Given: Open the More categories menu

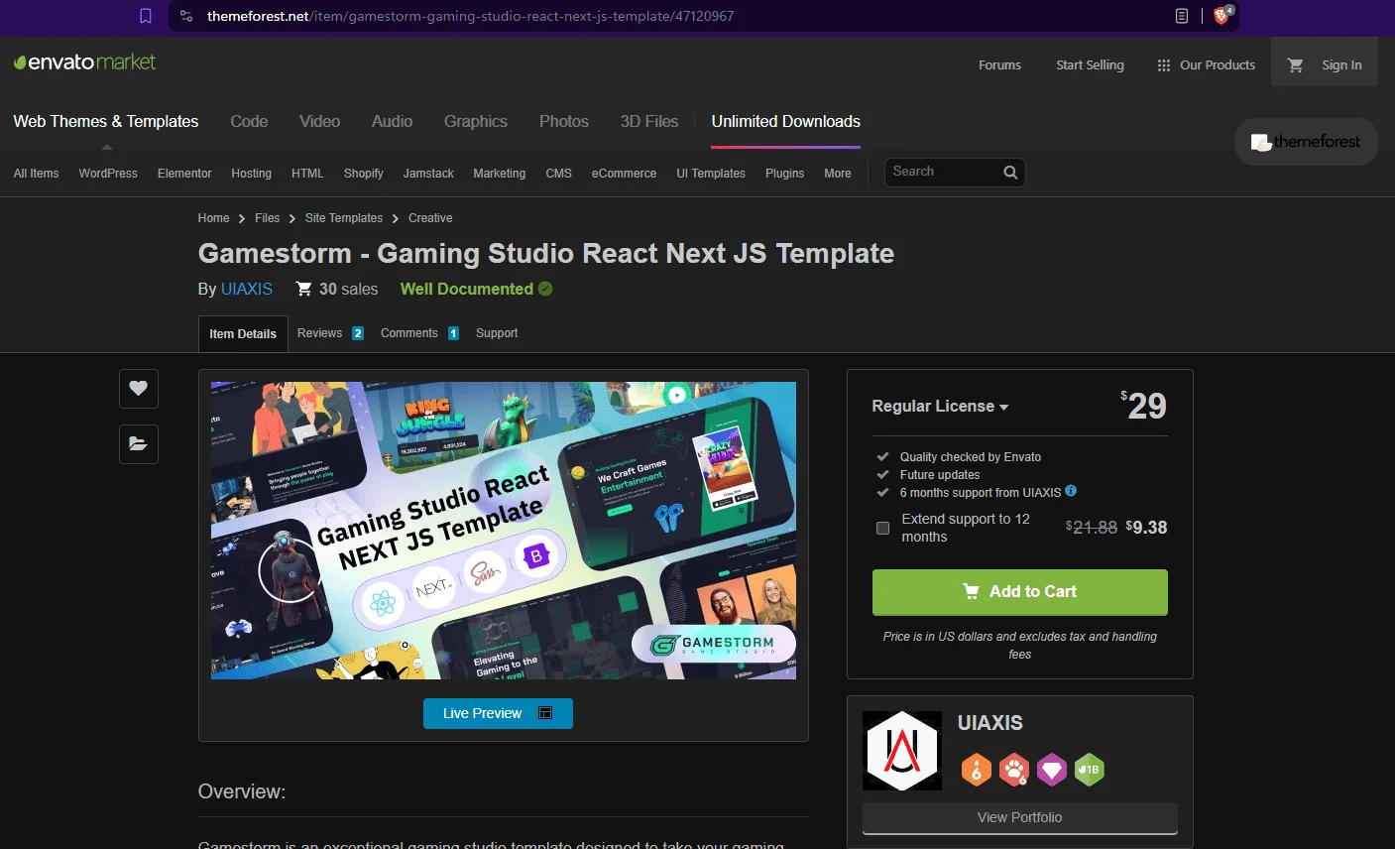Looking at the screenshot, I should click(x=838, y=173).
